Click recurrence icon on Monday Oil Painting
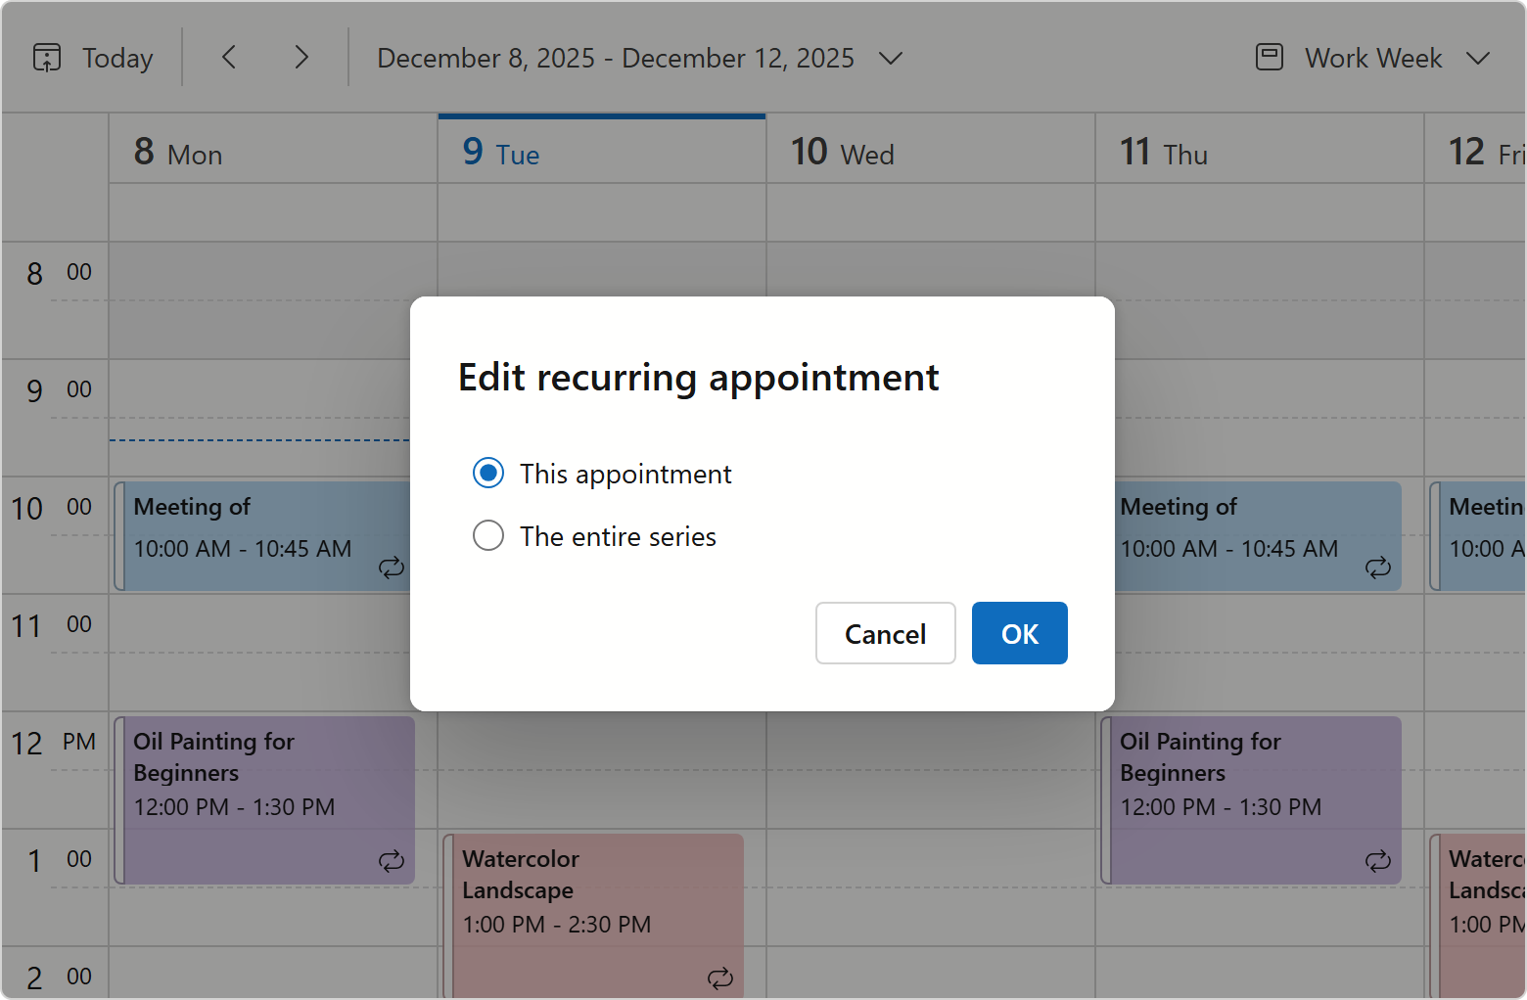The width and height of the screenshot is (1527, 1000). pyautogui.click(x=392, y=861)
